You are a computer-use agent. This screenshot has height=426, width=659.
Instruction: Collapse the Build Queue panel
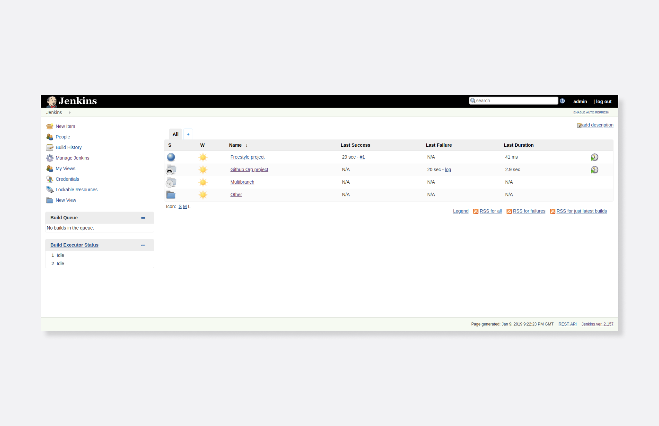pos(143,218)
